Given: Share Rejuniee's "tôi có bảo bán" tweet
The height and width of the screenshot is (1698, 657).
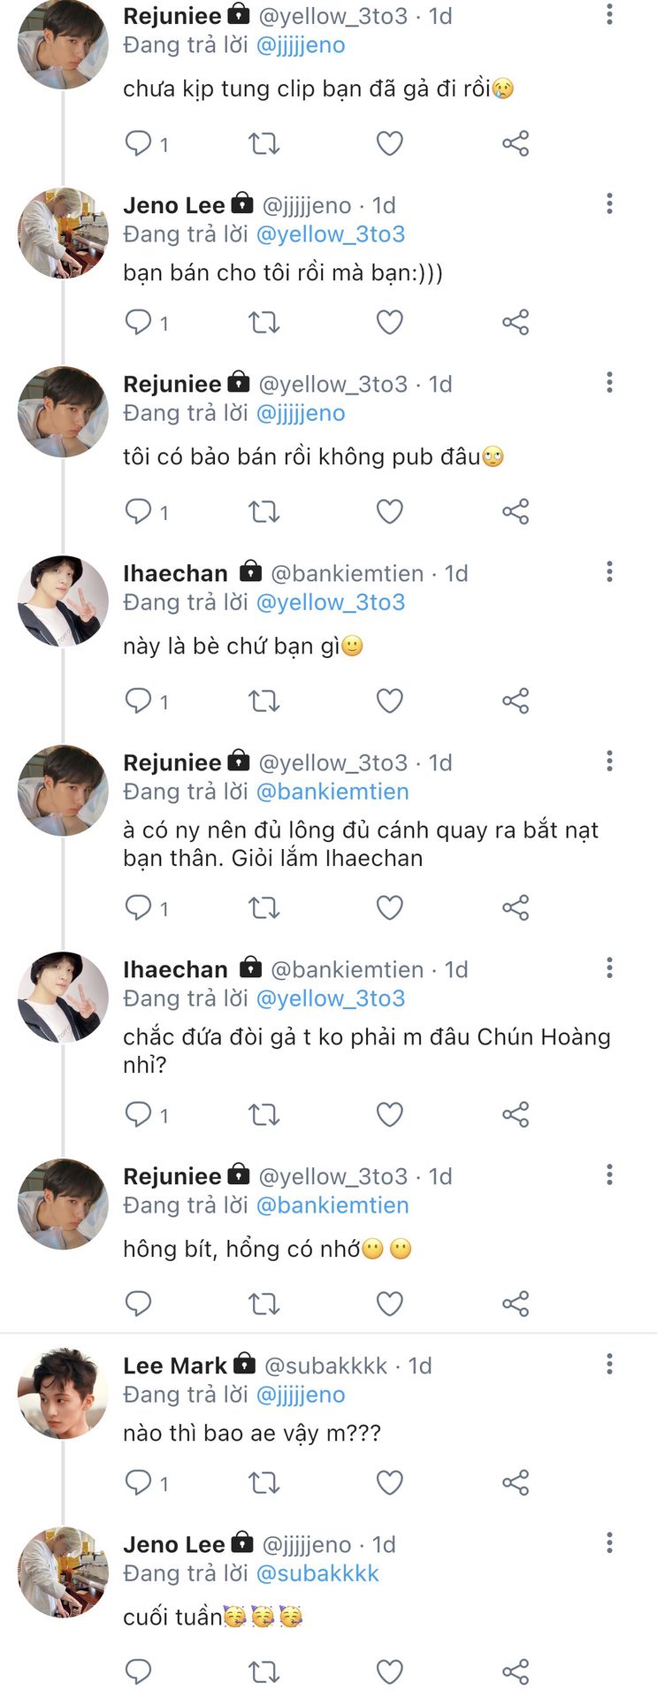Looking at the screenshot, I should coord(516,511).
